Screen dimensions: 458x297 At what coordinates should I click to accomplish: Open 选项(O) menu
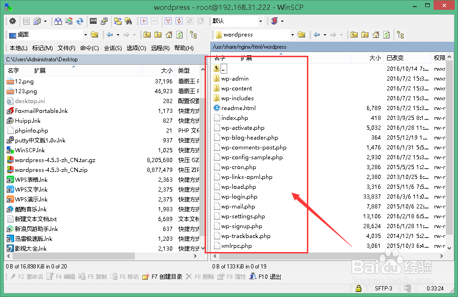136,48
